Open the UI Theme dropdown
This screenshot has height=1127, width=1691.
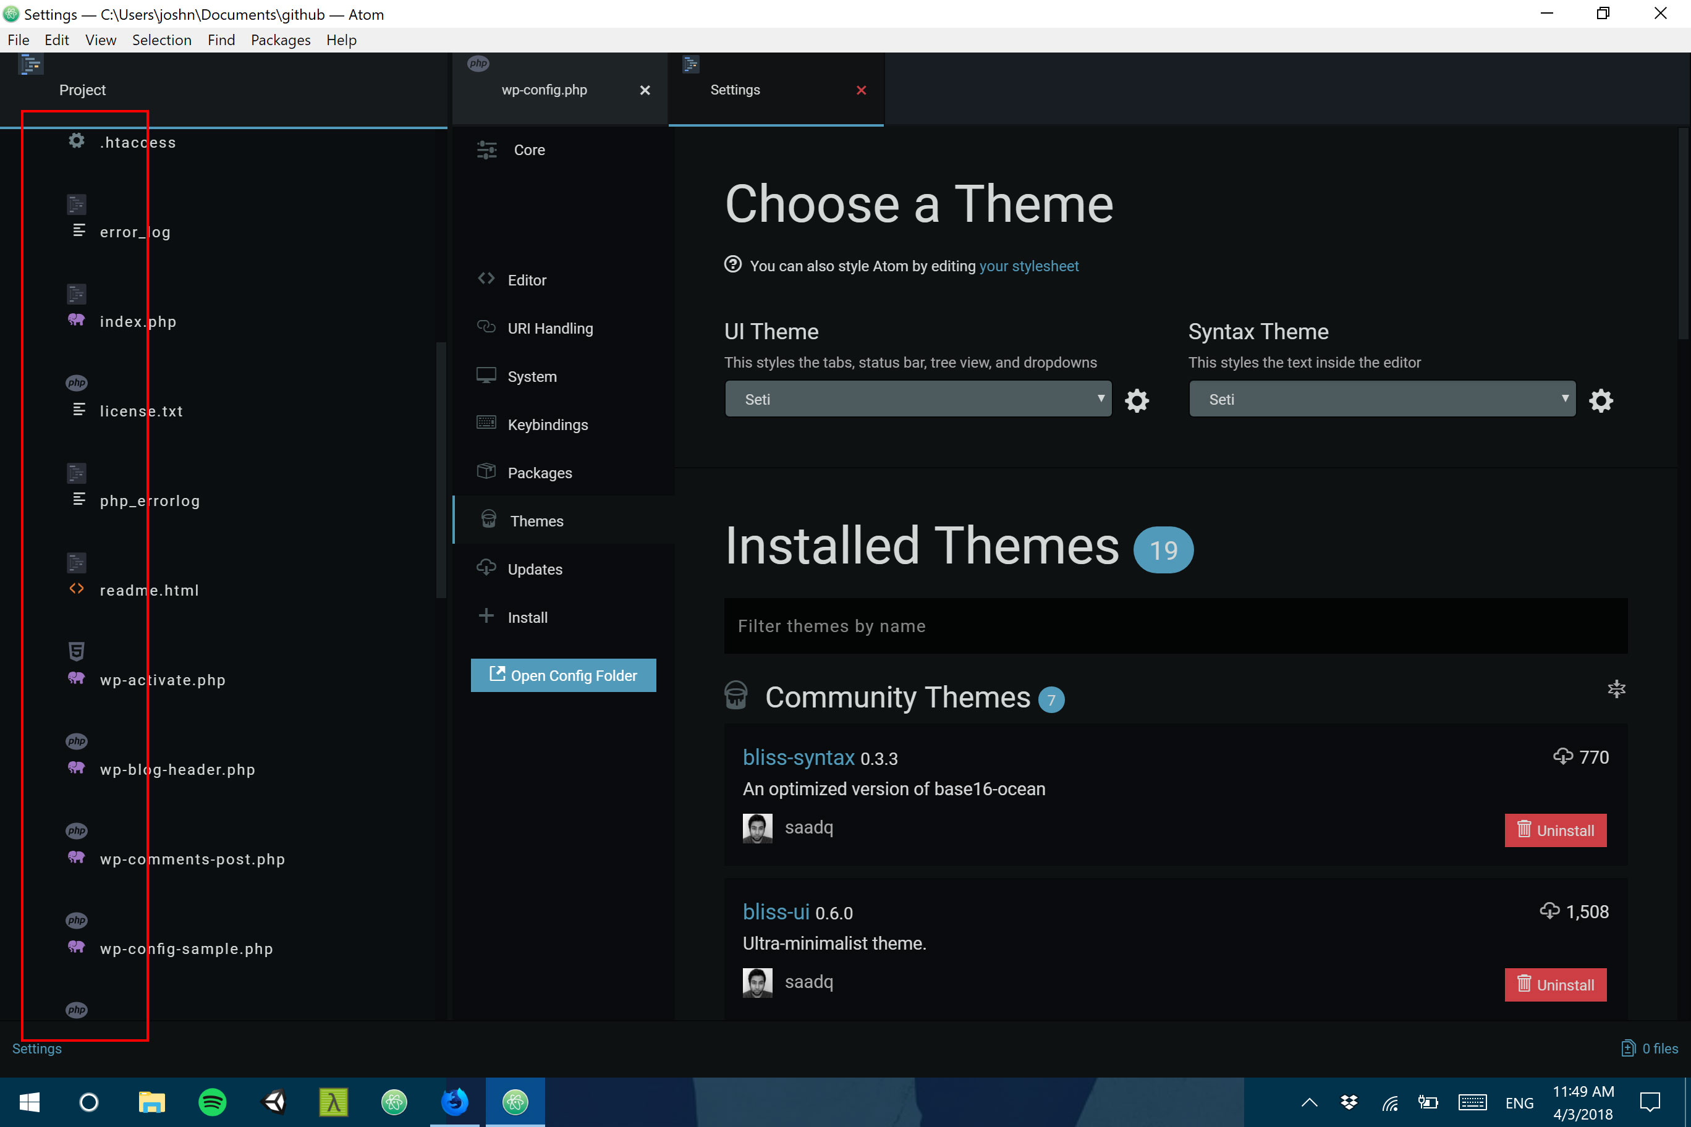click(917, 400)
